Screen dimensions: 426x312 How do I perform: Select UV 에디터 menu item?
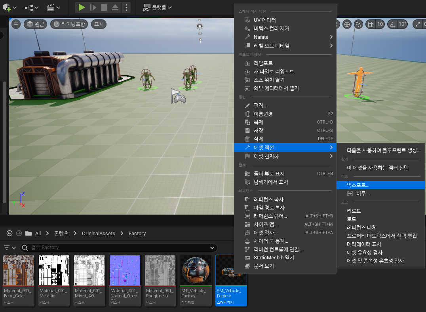pos(285,20)
